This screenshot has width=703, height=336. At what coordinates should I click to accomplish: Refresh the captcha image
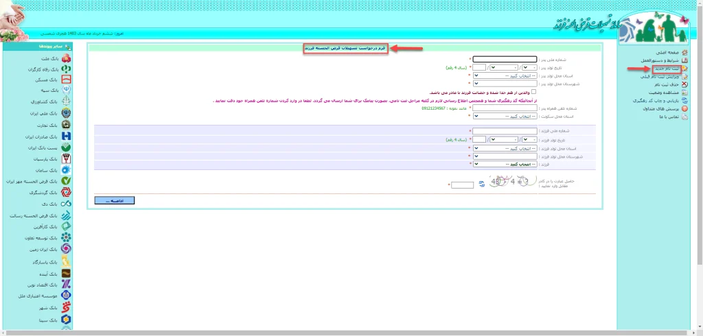(481, 184)
